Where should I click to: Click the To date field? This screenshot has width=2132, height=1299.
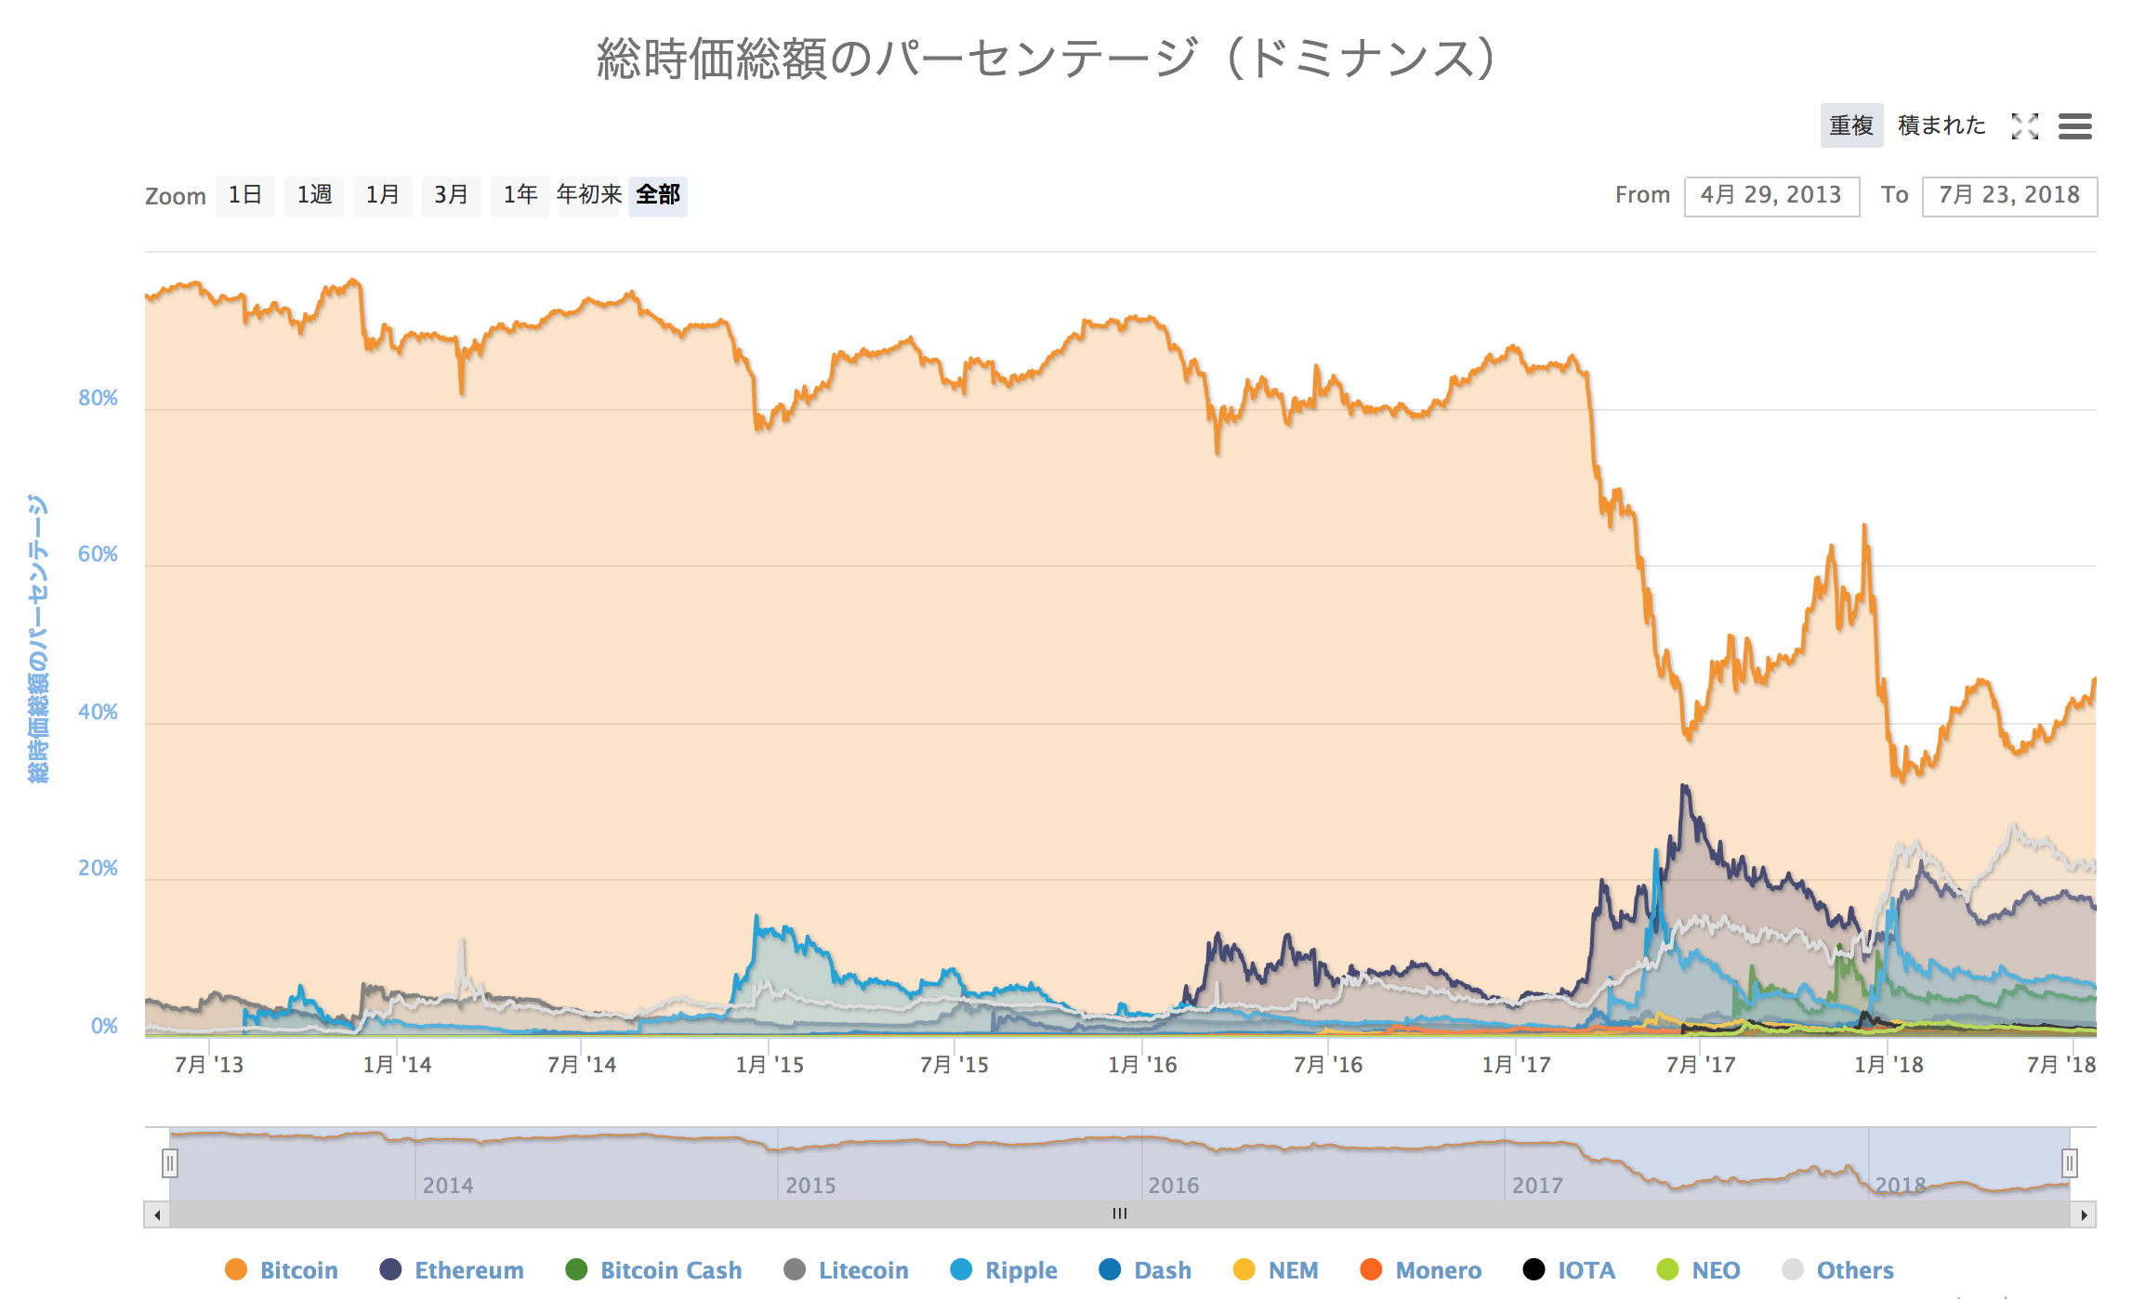coord(2008,196)
